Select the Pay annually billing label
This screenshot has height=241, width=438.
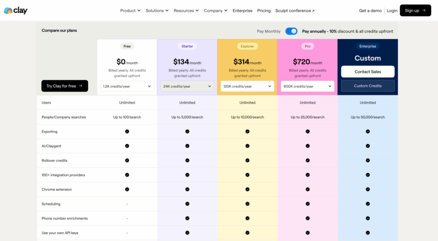tap(347, 31)
